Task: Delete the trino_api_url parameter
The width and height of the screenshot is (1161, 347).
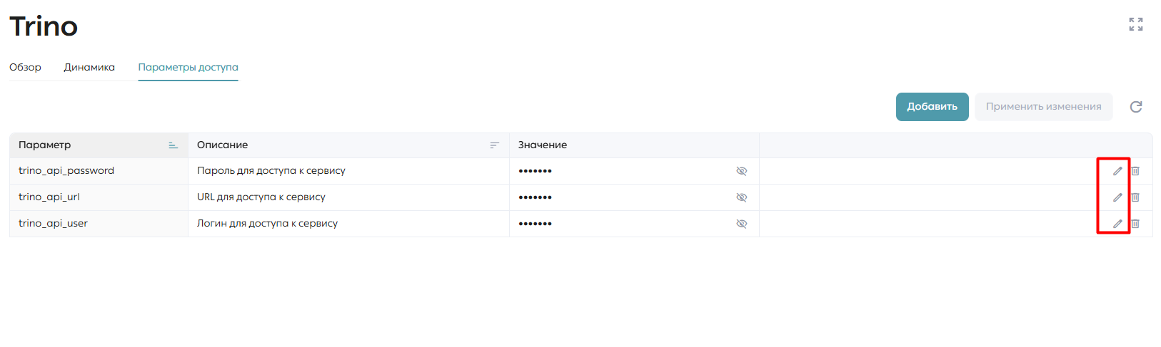Action: [1135, 197]
